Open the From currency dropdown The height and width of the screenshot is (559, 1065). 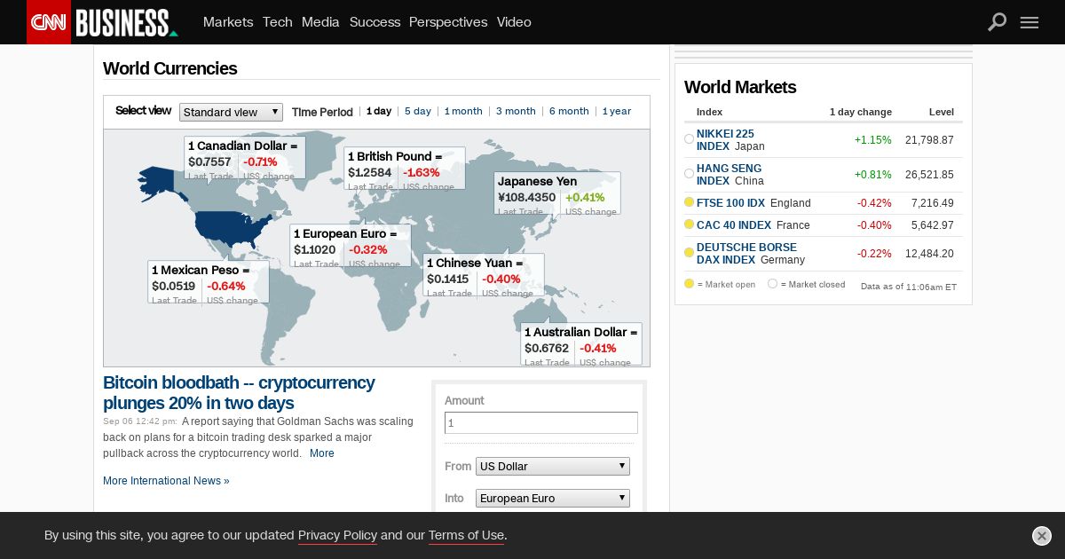click(x=553, y=466)
